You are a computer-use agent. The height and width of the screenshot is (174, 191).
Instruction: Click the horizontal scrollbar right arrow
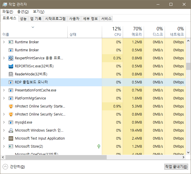coord(184,157)
